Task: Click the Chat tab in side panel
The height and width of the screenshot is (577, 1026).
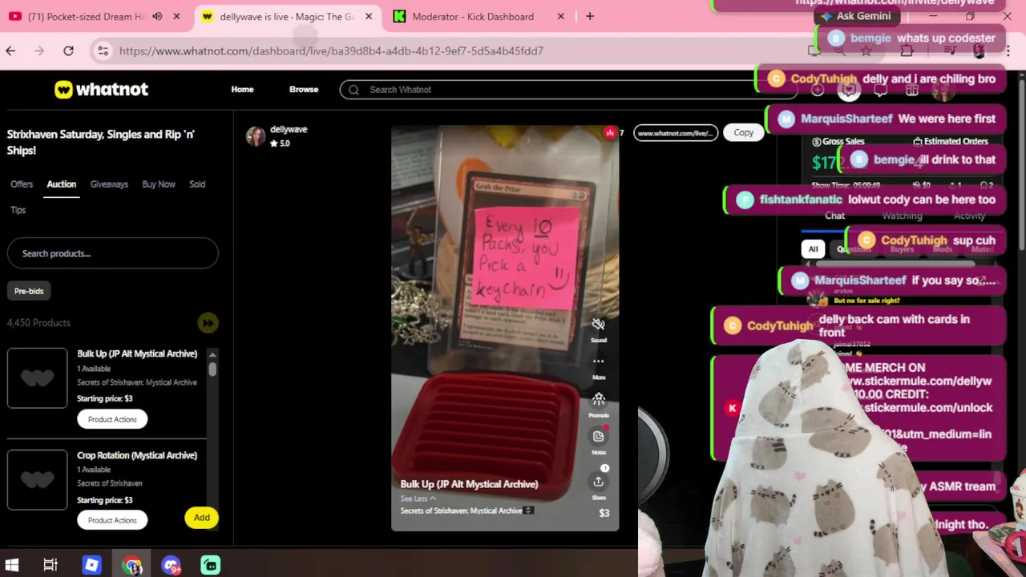Action: click(x=834, y=216)
